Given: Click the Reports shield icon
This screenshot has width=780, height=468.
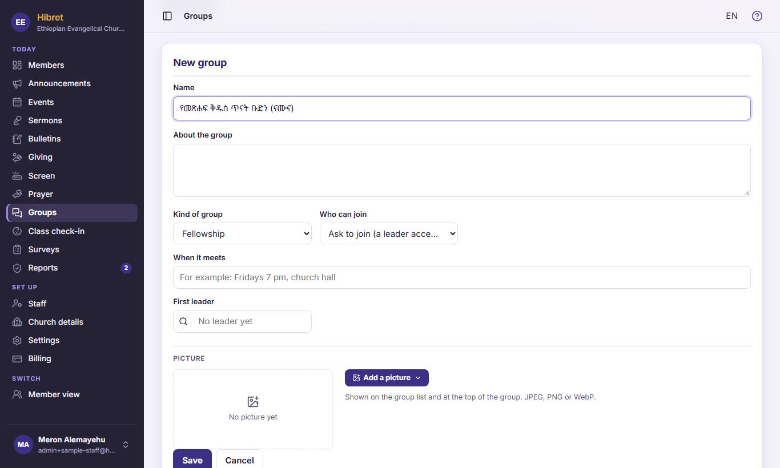Looking at the screenshot, I should click(x=17, y=268).
